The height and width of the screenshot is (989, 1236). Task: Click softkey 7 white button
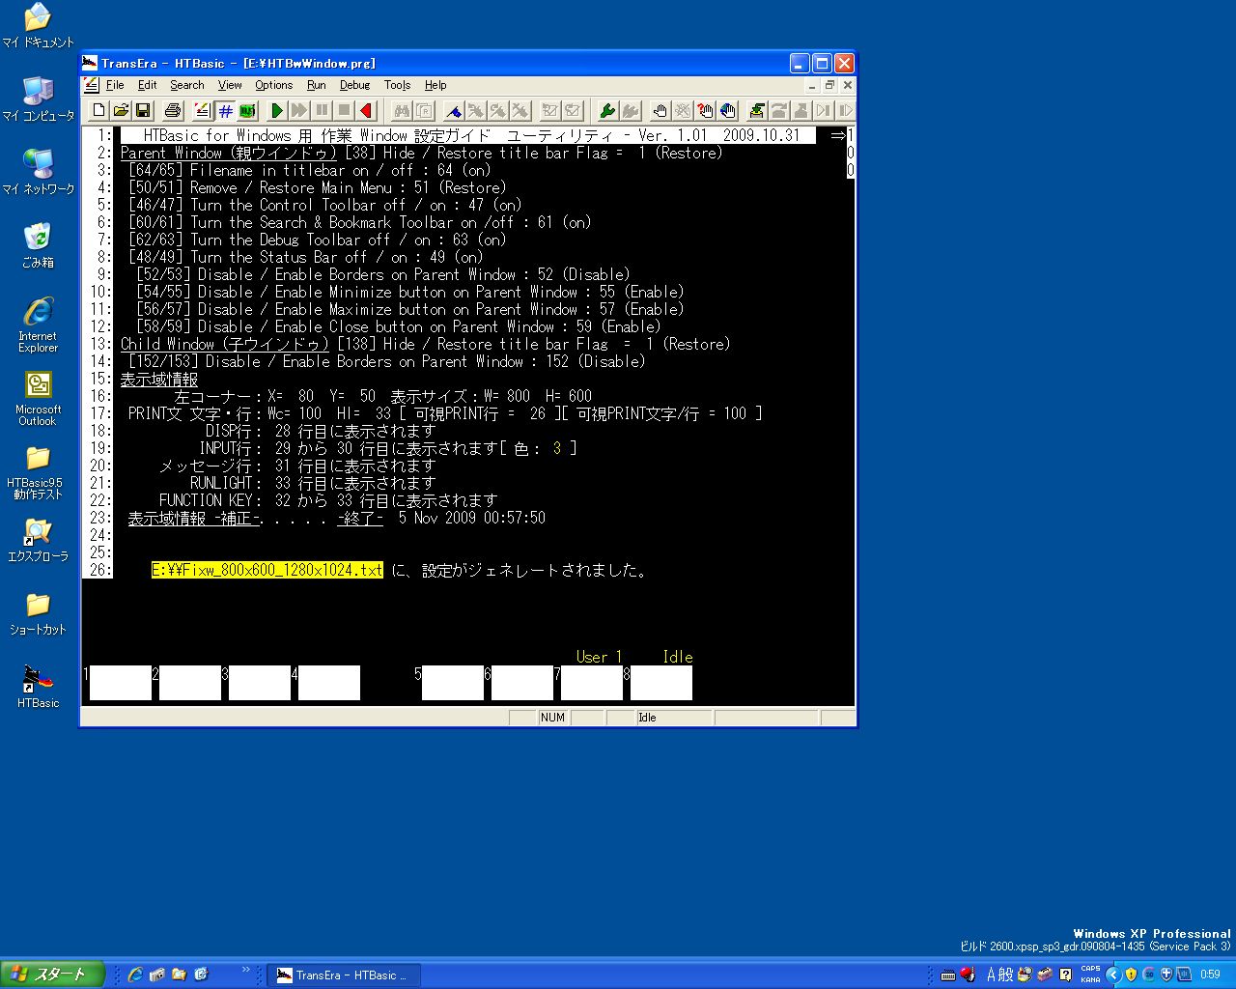click(592, 683)
